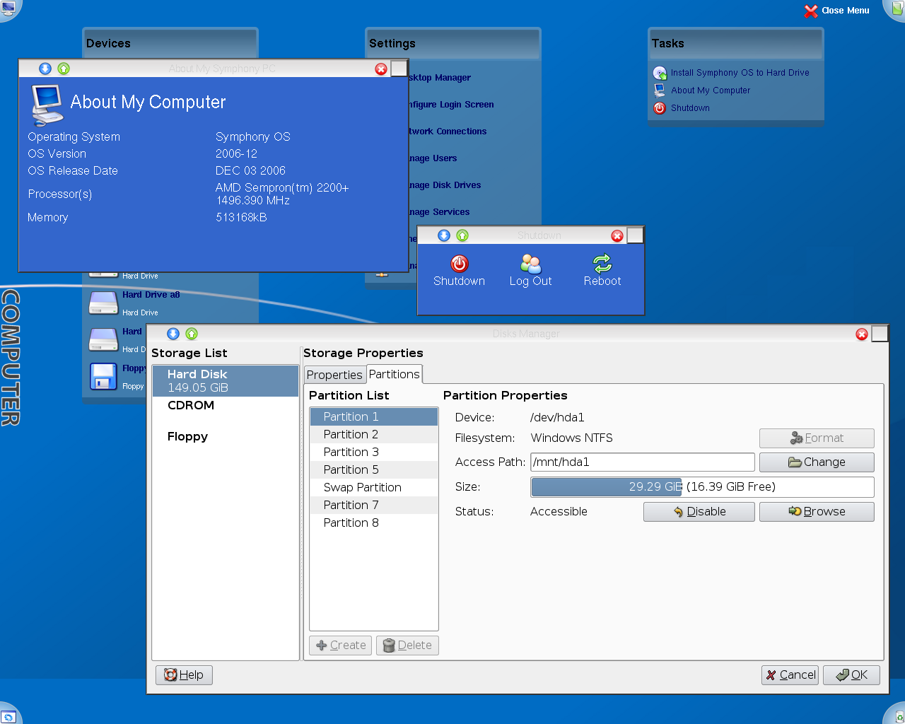This screenshot has width=905, height=724.
Task: Open Manage Services in Settings
Action: point(439,212)
